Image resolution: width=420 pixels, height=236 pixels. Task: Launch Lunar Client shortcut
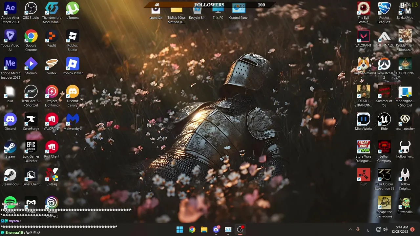31,178
